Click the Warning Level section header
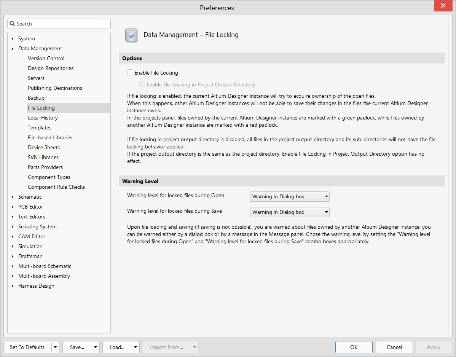 coord(282,181)
